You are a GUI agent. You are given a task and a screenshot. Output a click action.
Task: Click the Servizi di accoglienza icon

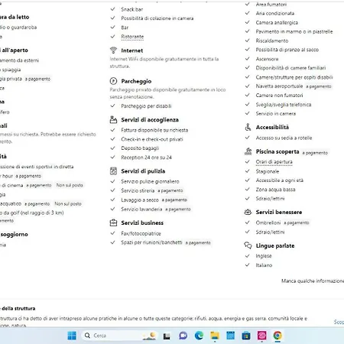113,119
